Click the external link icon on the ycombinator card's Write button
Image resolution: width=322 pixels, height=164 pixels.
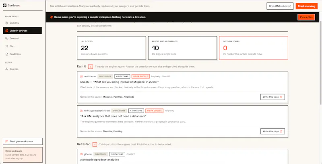[x=281, y=131]
